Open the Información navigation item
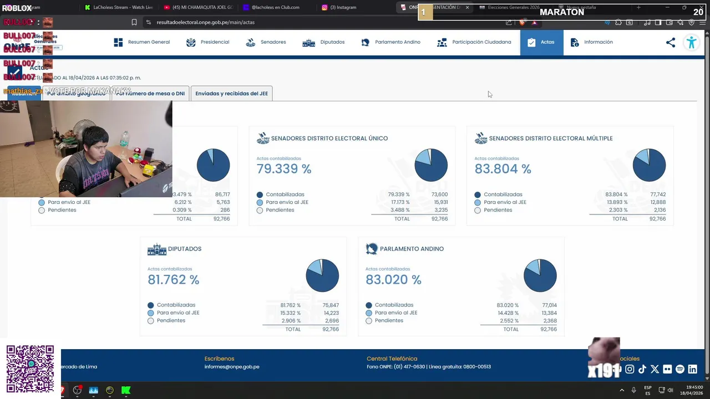 (x=592, y=42)
